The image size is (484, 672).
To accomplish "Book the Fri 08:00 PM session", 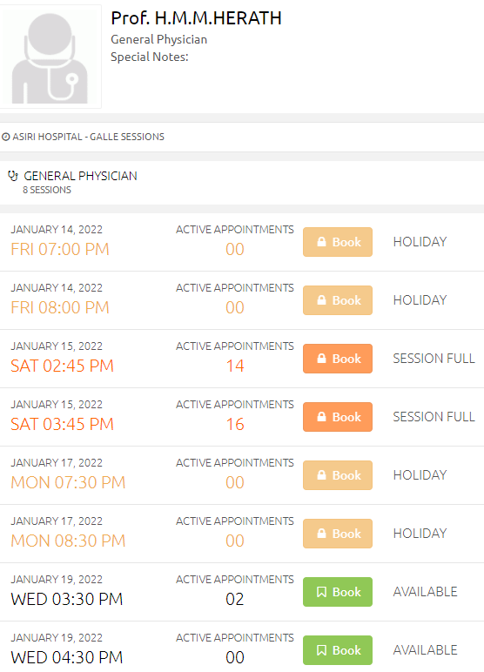I will click(338, 300).
